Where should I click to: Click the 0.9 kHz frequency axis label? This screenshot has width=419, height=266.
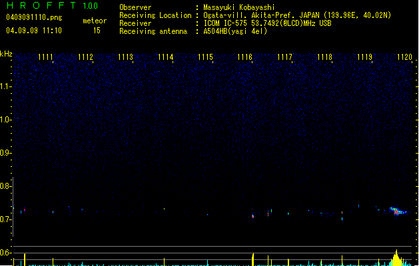tap(6, 153)
